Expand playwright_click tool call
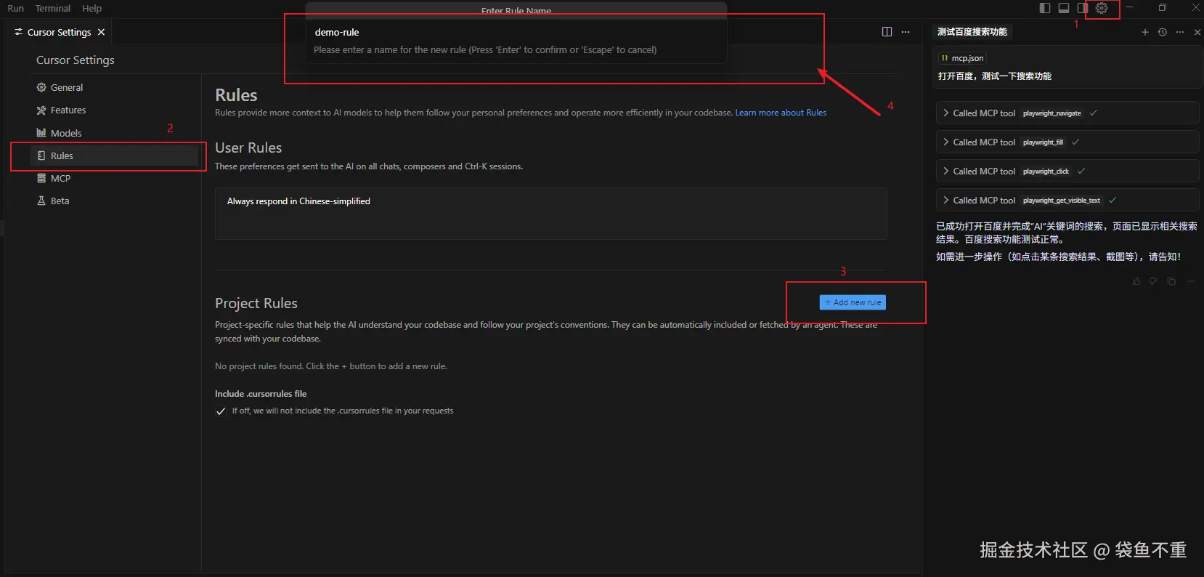Viewport: 1204px width, 577px height. [1067, 171]
